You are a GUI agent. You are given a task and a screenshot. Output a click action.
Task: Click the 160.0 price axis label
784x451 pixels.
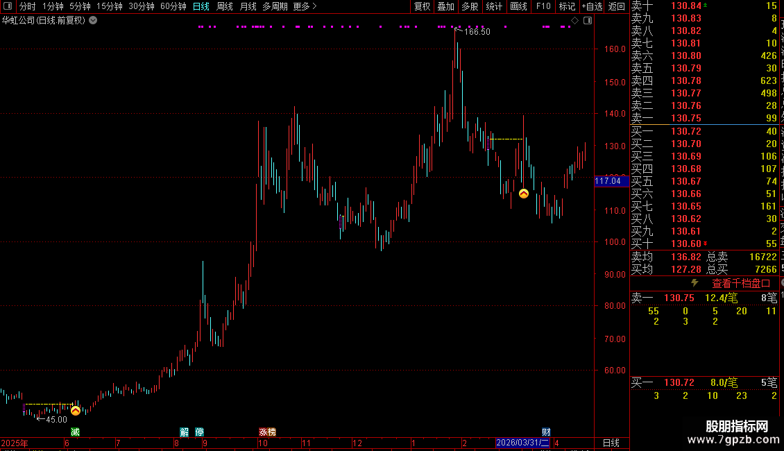[615, 49]
